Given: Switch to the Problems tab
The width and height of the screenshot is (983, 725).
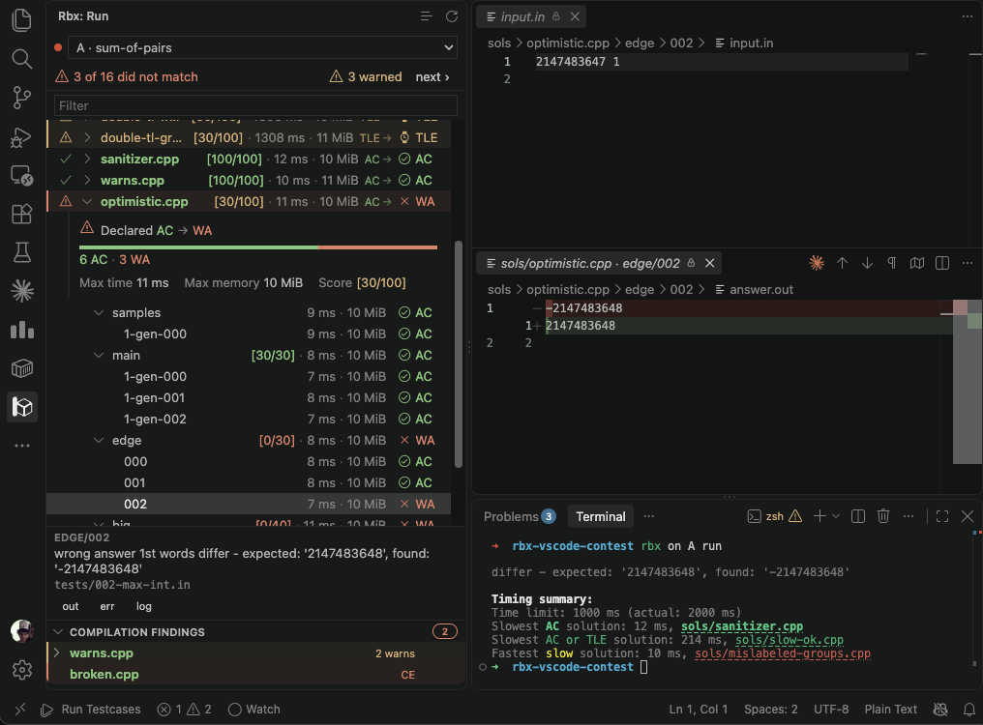Looking at the screenshot, I should pyautogui.click(x=520, y=516).
